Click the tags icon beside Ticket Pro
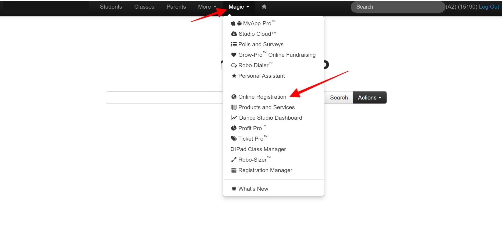This screenshot has height=228, width=502. (x=234, y=139)
